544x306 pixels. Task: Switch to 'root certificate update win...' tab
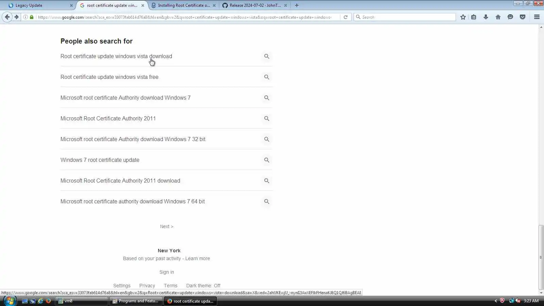point(112,5)
